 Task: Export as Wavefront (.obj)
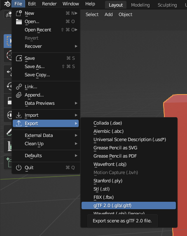pyautogui.click(x=129, y=164)
